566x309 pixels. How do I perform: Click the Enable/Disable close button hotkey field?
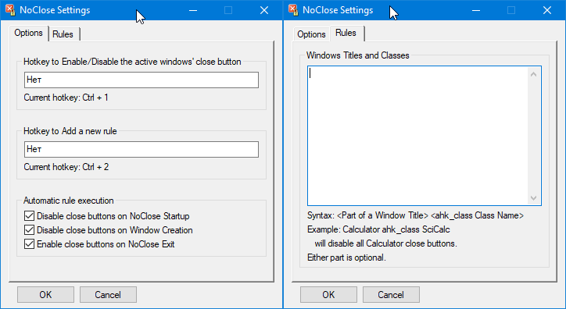pyautogui.click(x=141, y=80)
